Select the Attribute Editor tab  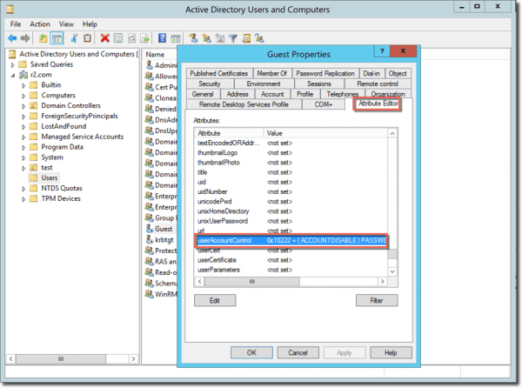click(x=378, y=104)
